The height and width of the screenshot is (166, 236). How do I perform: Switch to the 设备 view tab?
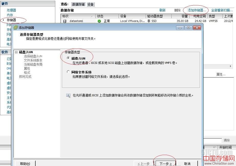(90, 4)
